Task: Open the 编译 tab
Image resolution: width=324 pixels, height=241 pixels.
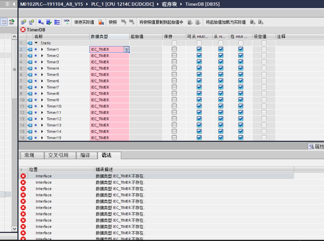Action: (x=85, y=155)
